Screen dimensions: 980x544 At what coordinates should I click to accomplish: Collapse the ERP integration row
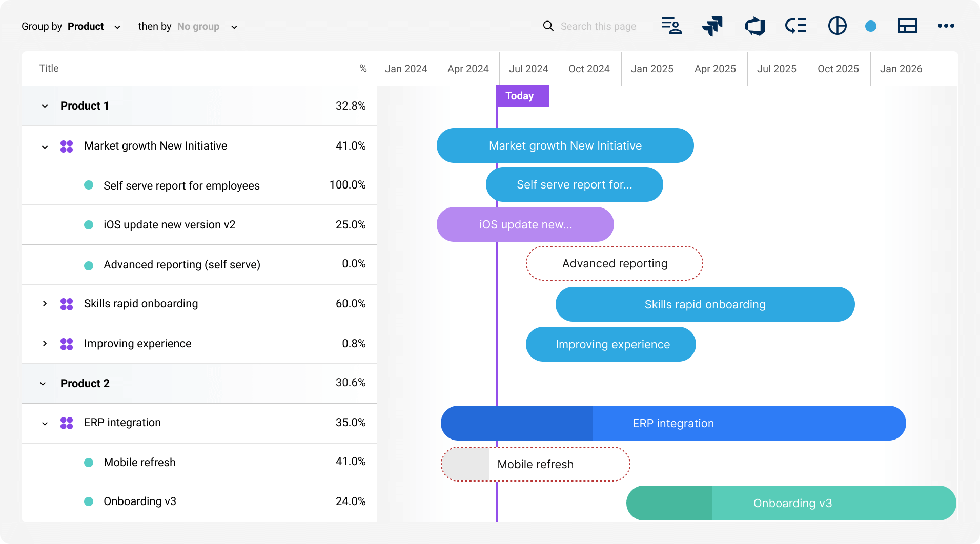pyautogui.click(x=45, y=424)
